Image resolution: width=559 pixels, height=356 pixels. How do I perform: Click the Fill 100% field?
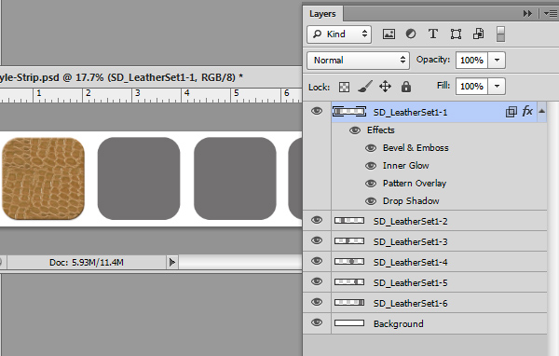471,87
